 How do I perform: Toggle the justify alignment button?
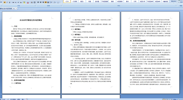(46, 2)
